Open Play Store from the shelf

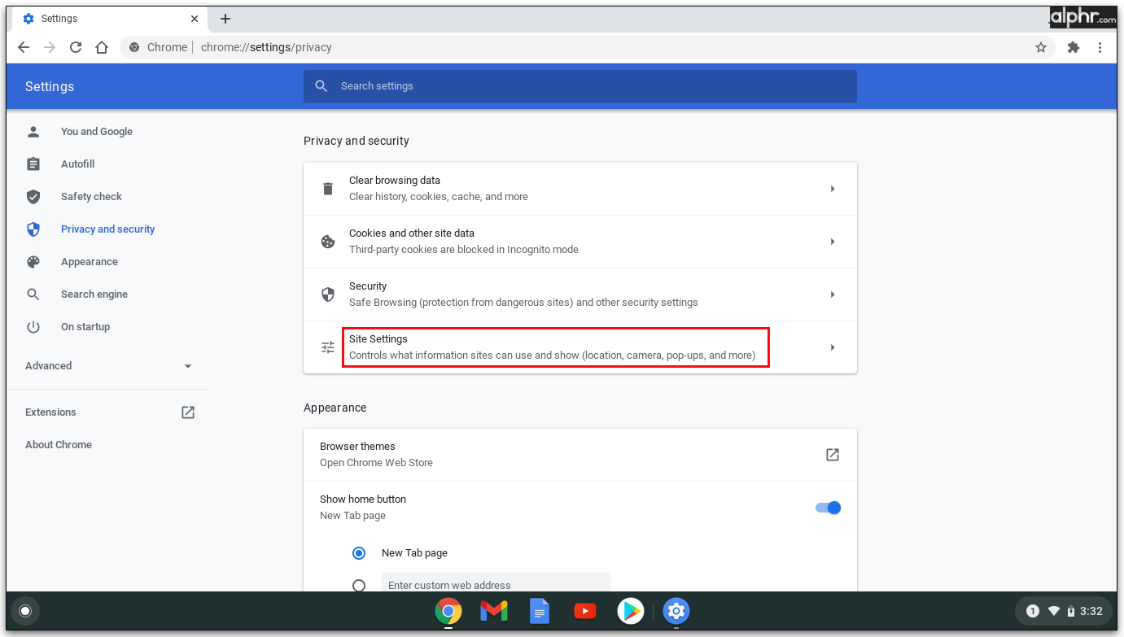(x=631, y=611)
